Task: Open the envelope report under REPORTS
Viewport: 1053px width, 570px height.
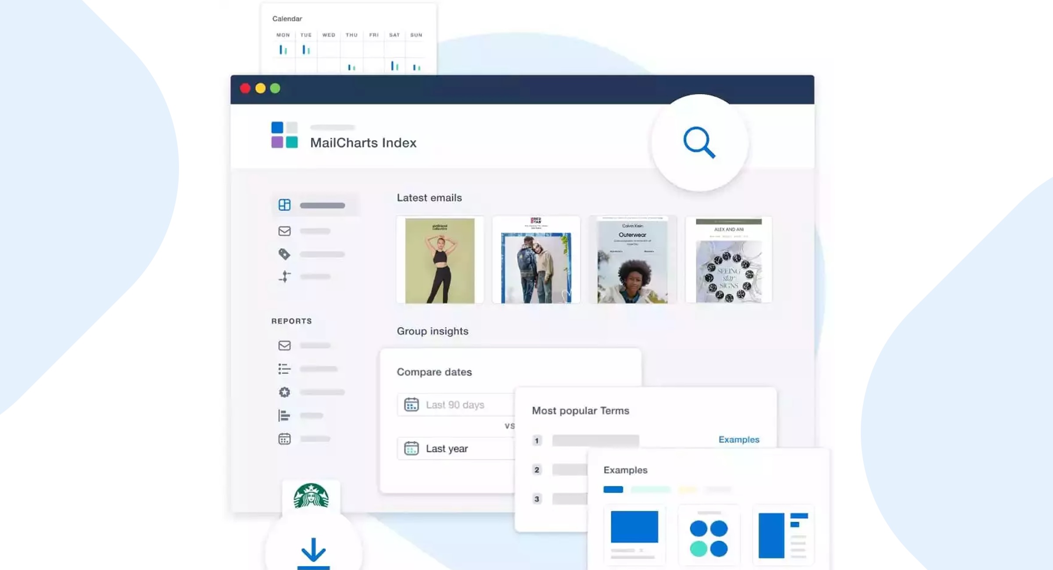Action: (284, 346)
